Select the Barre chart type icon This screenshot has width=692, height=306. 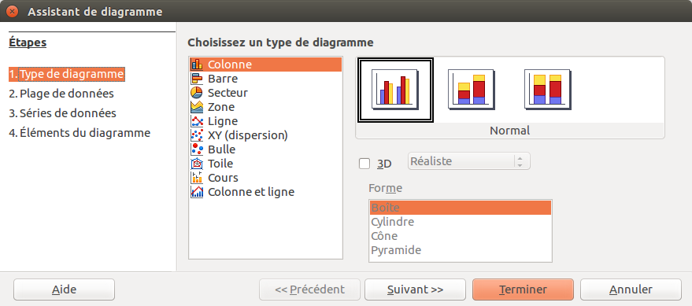pos(197,79)
